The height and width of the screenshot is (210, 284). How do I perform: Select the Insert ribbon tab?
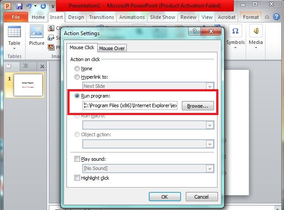point(56,17)
